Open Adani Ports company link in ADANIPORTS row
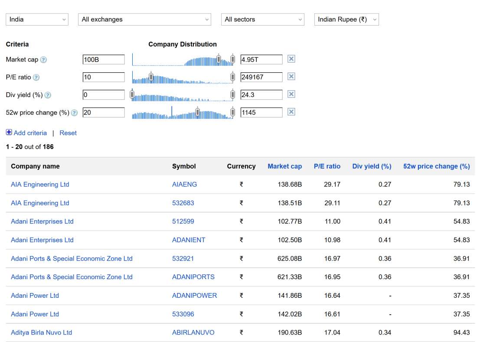477x342 pixels. [72, 277]
